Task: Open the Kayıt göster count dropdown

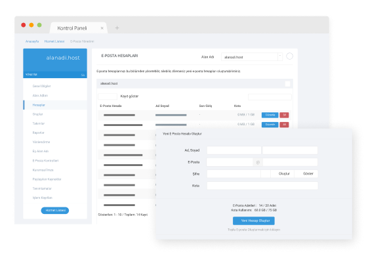Action: pyautogui.click(x=108, y=96)
